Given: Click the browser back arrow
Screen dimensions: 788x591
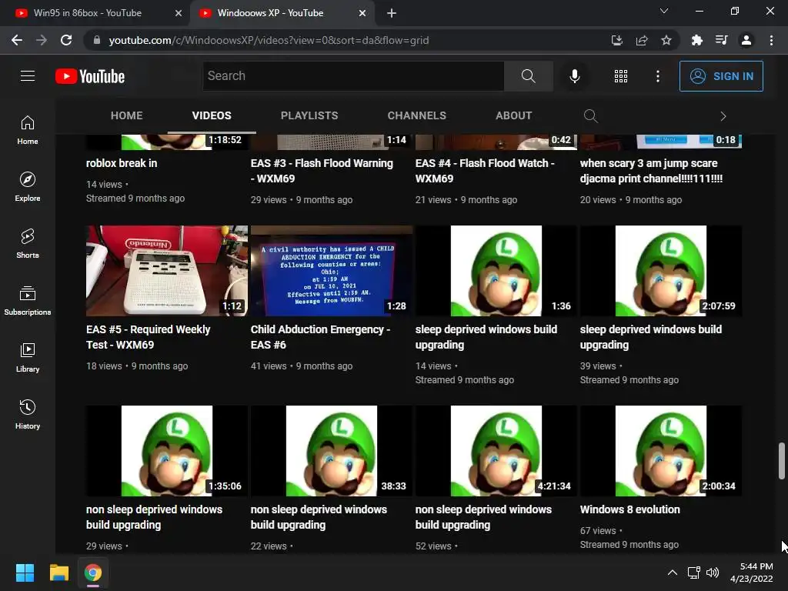Looking at the screenshot, I should click(x=17, y=40).
